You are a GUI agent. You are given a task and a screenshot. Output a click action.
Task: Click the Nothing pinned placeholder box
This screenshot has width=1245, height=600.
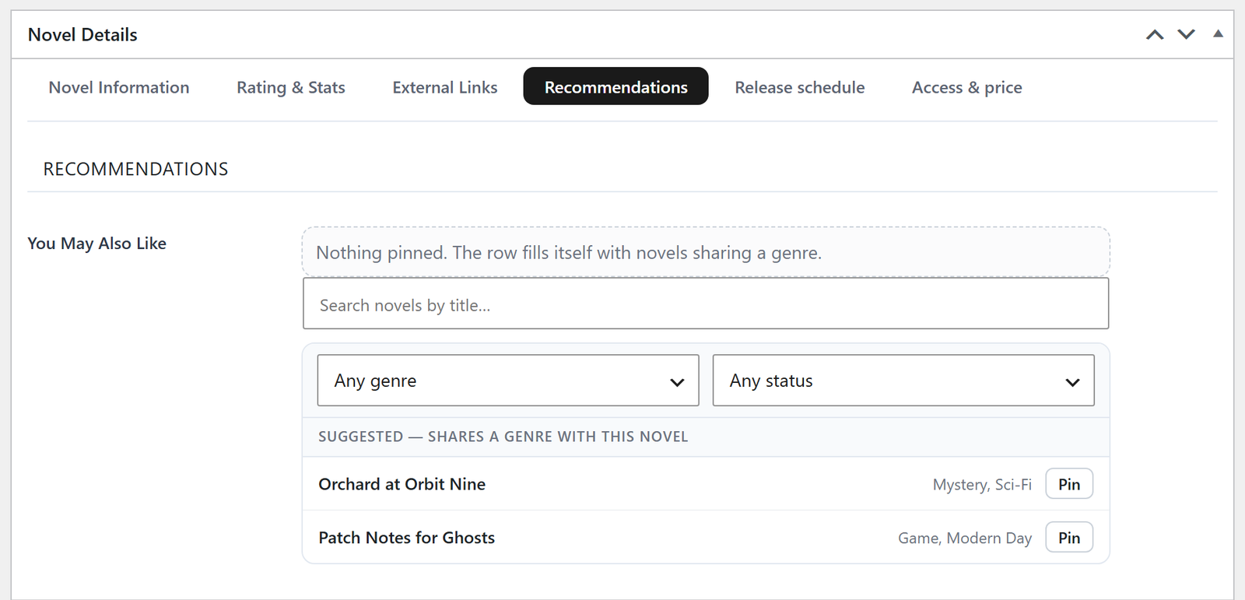click(706, 252)
